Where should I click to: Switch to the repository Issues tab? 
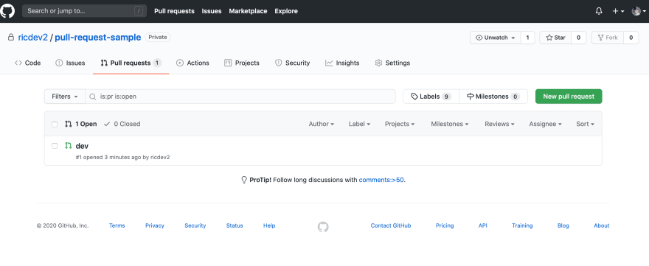[70, 63]
